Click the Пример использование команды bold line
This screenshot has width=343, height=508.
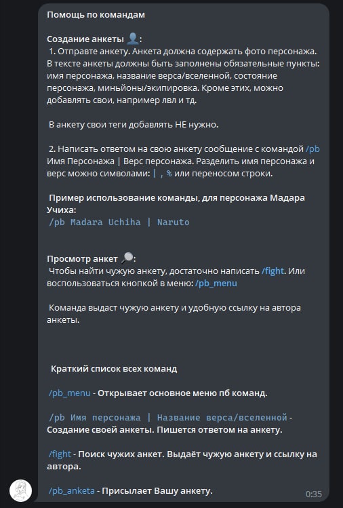tap(176, 203)
